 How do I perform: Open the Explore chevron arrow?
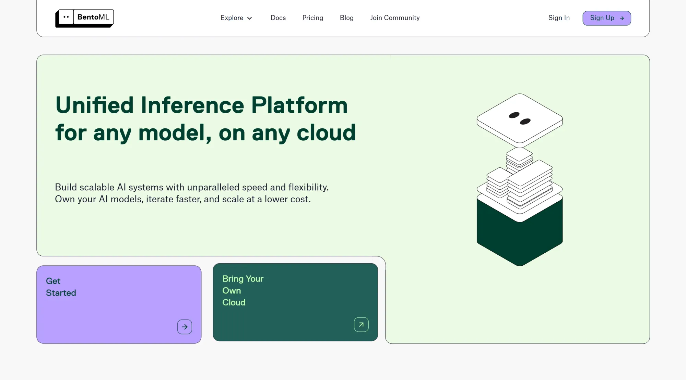pos(250,18)
